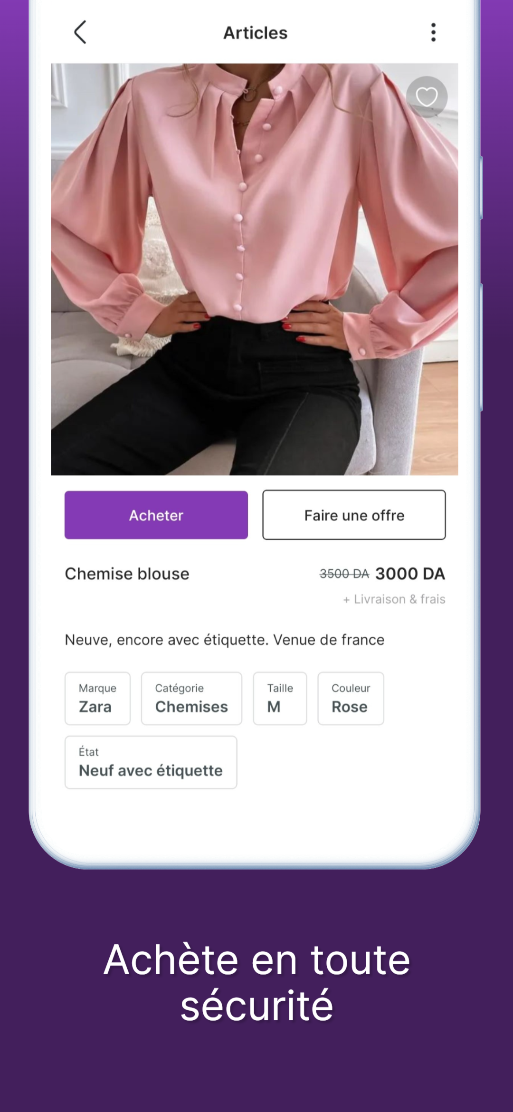The image size is (513, 1112).
Task: Click the Faire une offre button
Action: [x=354, y=515]
